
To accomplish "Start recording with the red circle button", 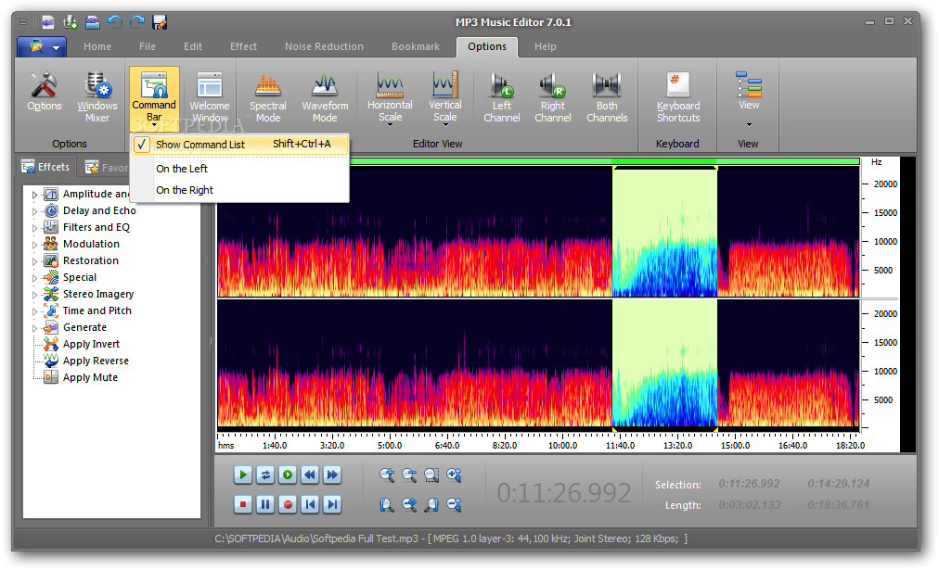I will [x=288, y=505].
